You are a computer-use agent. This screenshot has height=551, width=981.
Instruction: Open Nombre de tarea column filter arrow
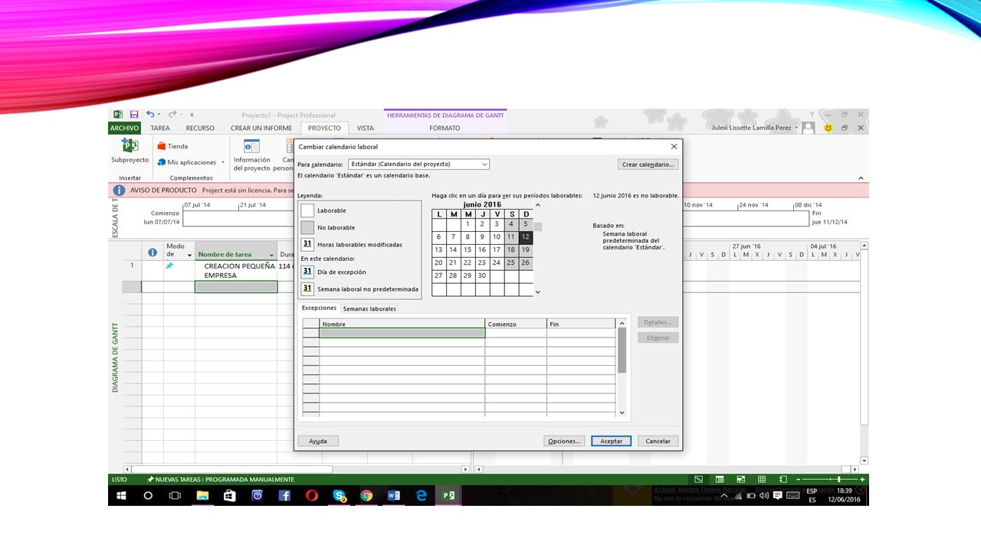(x=271, y=255)
